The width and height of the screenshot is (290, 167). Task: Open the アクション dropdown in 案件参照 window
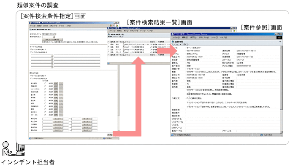pyautogui.click(x=176, y=45)
